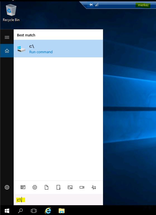Open Task View on the taskbar
The width and height of the screenshot is (156, 215).
34,211
